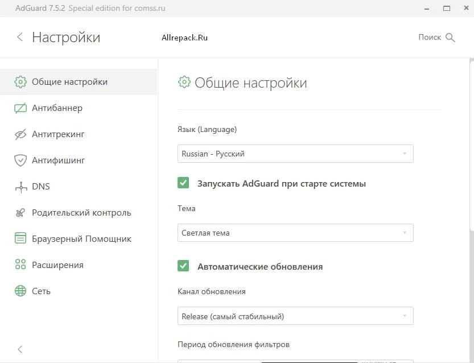Click arrow of Russian - Русский combo box
Screen dimensions: 474x363
[405, 154]
